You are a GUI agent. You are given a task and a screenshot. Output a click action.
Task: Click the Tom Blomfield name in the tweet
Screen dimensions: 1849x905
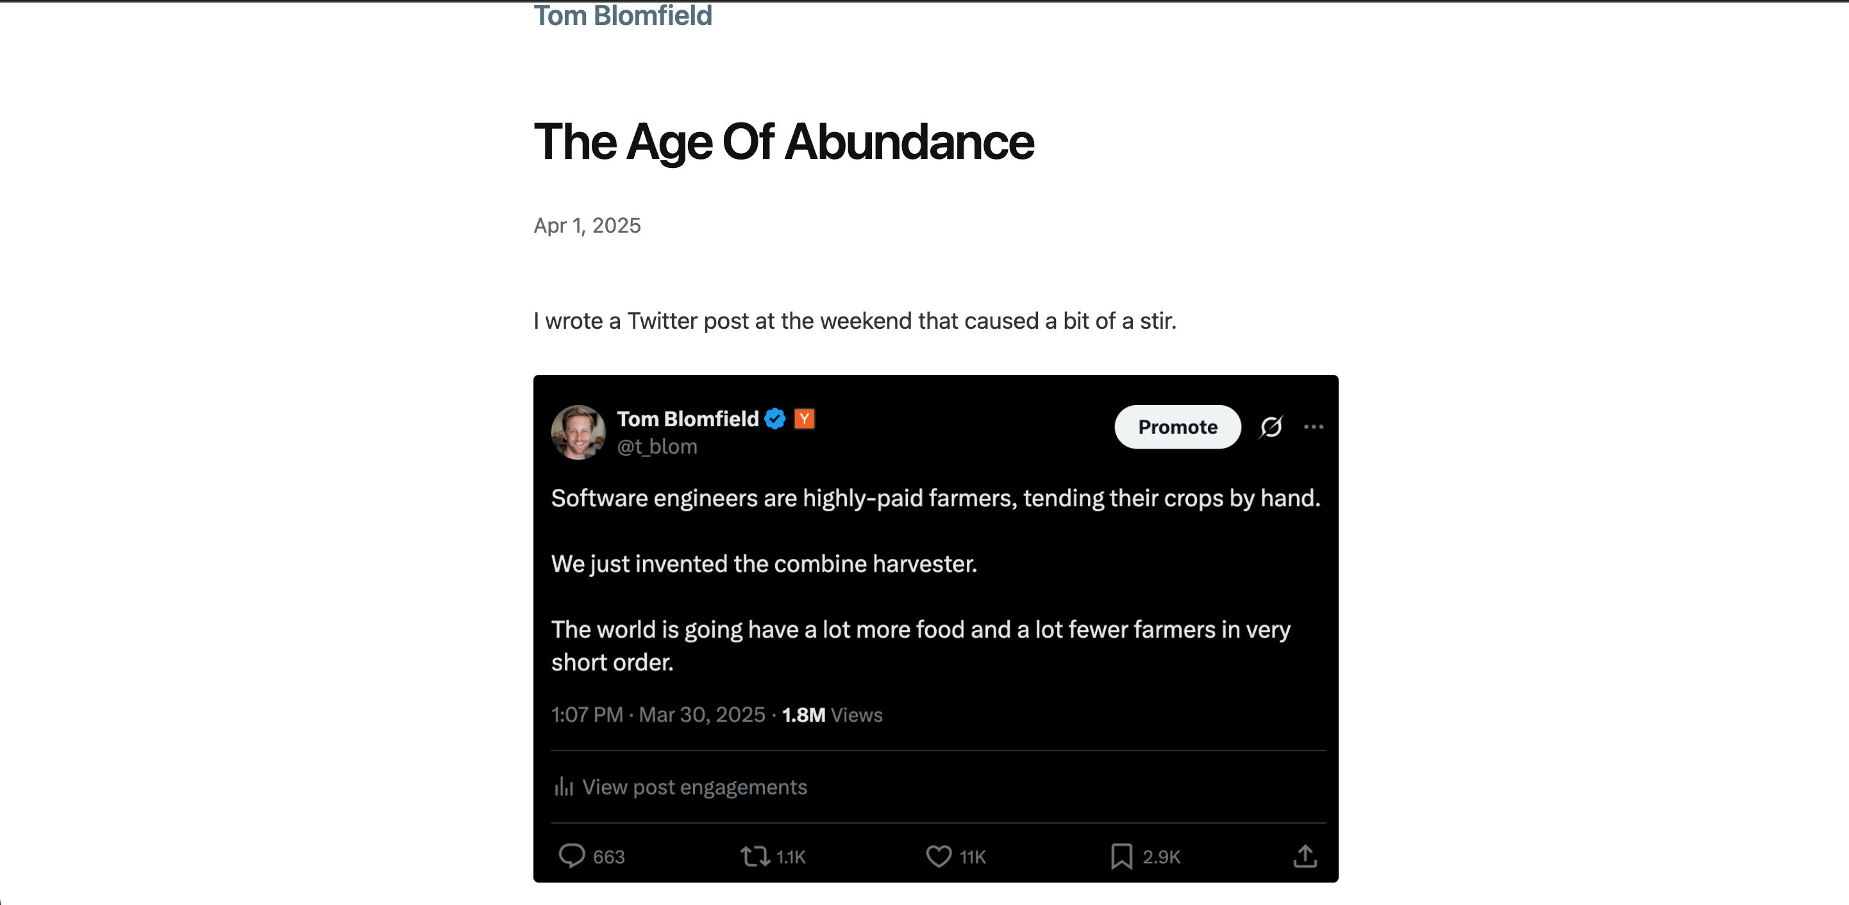(x=688, y=419)
